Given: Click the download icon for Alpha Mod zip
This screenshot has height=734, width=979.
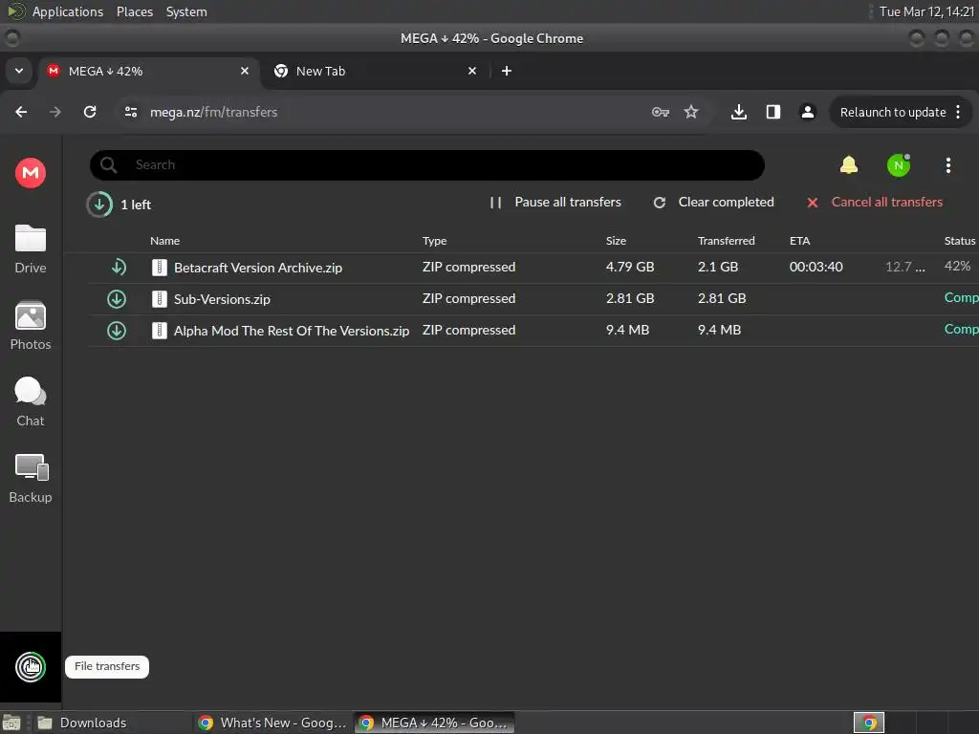Looking at the screenshot, I should pos(116,330).
